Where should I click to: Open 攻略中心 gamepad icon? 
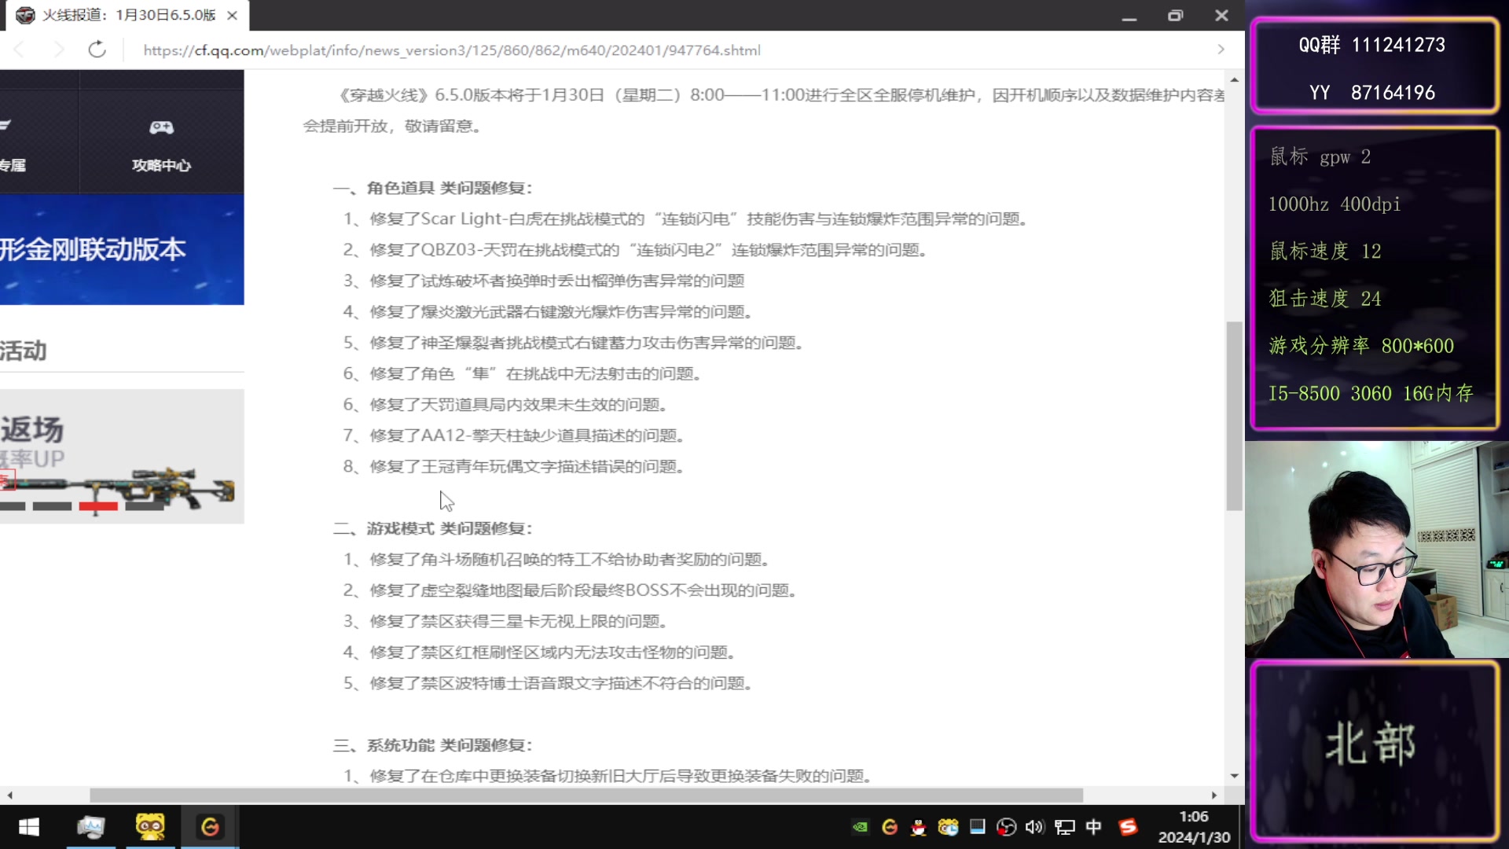(161, 127)
